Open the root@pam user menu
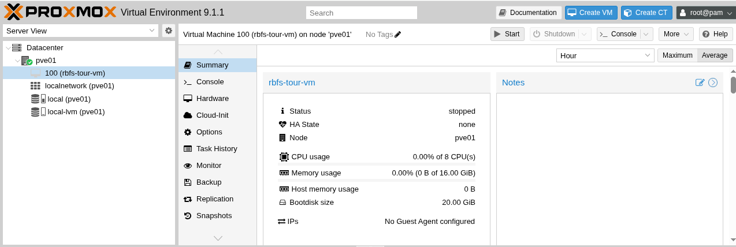736x247 pixels. [x=705, y=13]
